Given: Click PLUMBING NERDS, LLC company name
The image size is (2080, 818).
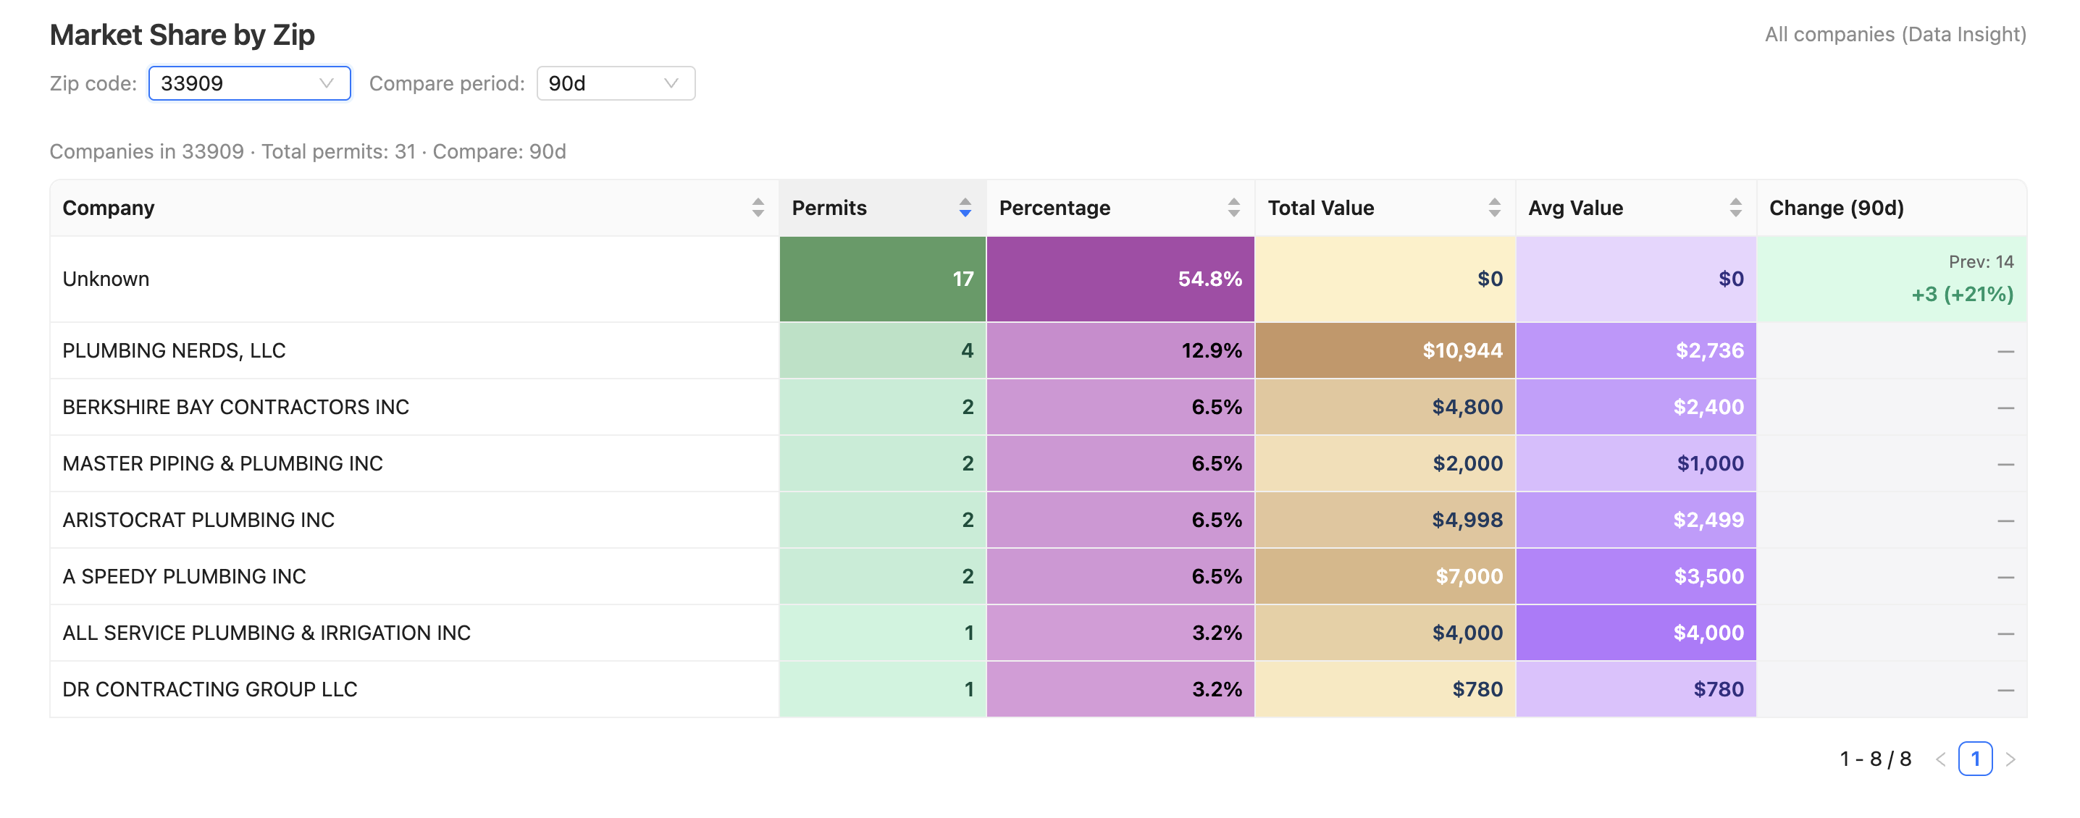Looking at the screenshot, I should point(174,350).
